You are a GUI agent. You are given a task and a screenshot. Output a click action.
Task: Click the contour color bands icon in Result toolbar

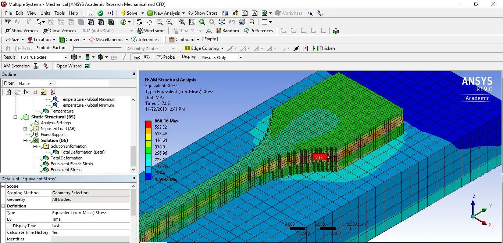click(x=88, y=57)
